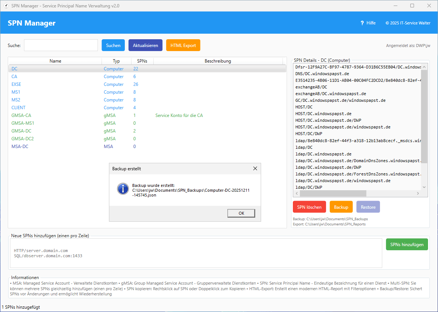Click the Hilfe question mark icon
Image resolution: width=438 pixels, height=312 pixels.
362,23
